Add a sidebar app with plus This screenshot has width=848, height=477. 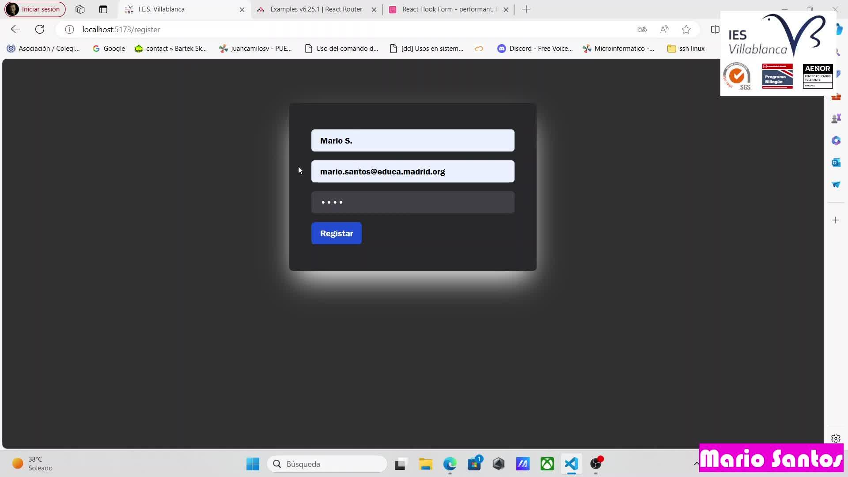point(836,220)
